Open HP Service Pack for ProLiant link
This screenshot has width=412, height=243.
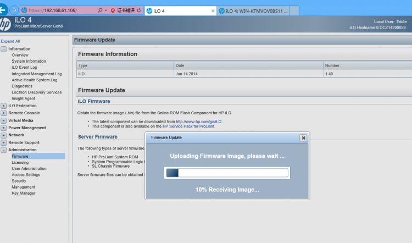coord(188,126)
